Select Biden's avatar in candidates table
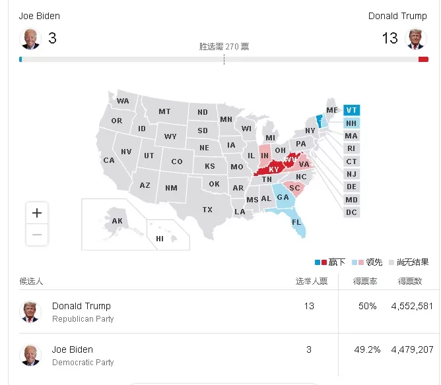 pyautogui.click(x=30, y=355)
